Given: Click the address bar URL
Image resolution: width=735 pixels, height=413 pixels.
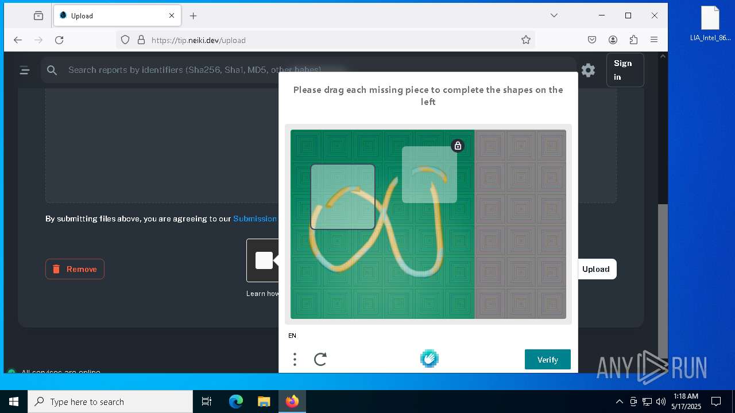Looking at the screenshot, I should tap(199, 40).
